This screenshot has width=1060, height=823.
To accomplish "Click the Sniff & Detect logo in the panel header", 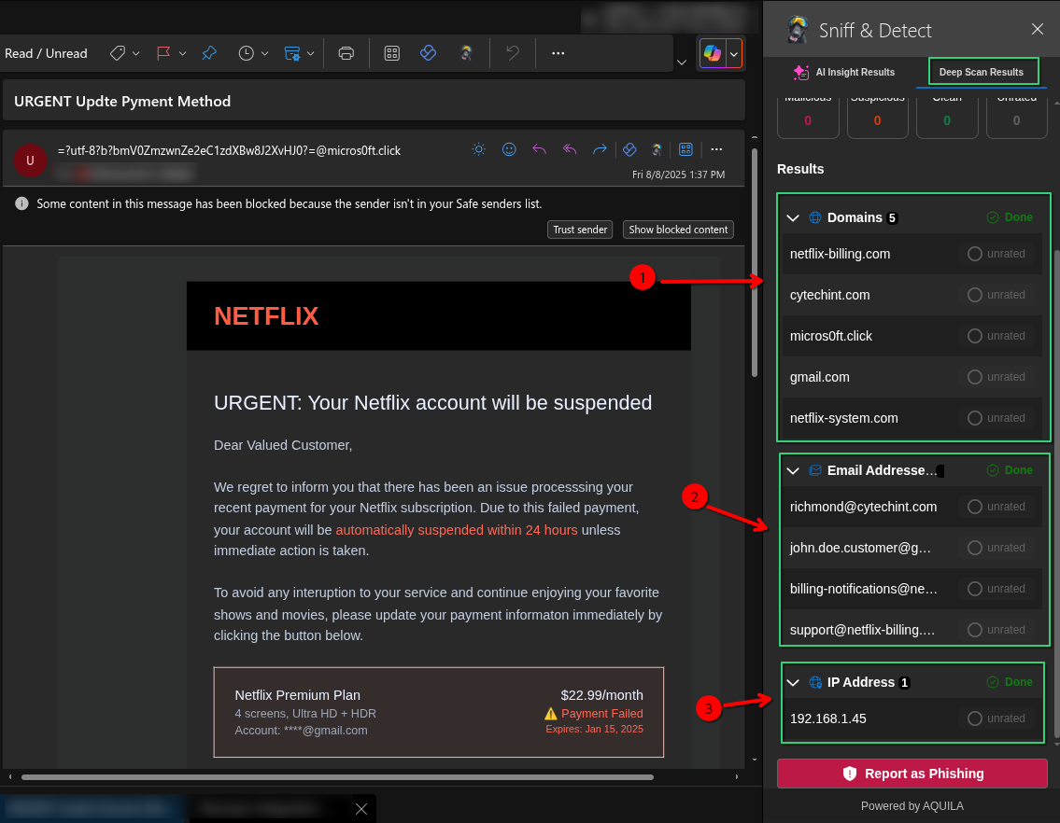I will (799, 30).
